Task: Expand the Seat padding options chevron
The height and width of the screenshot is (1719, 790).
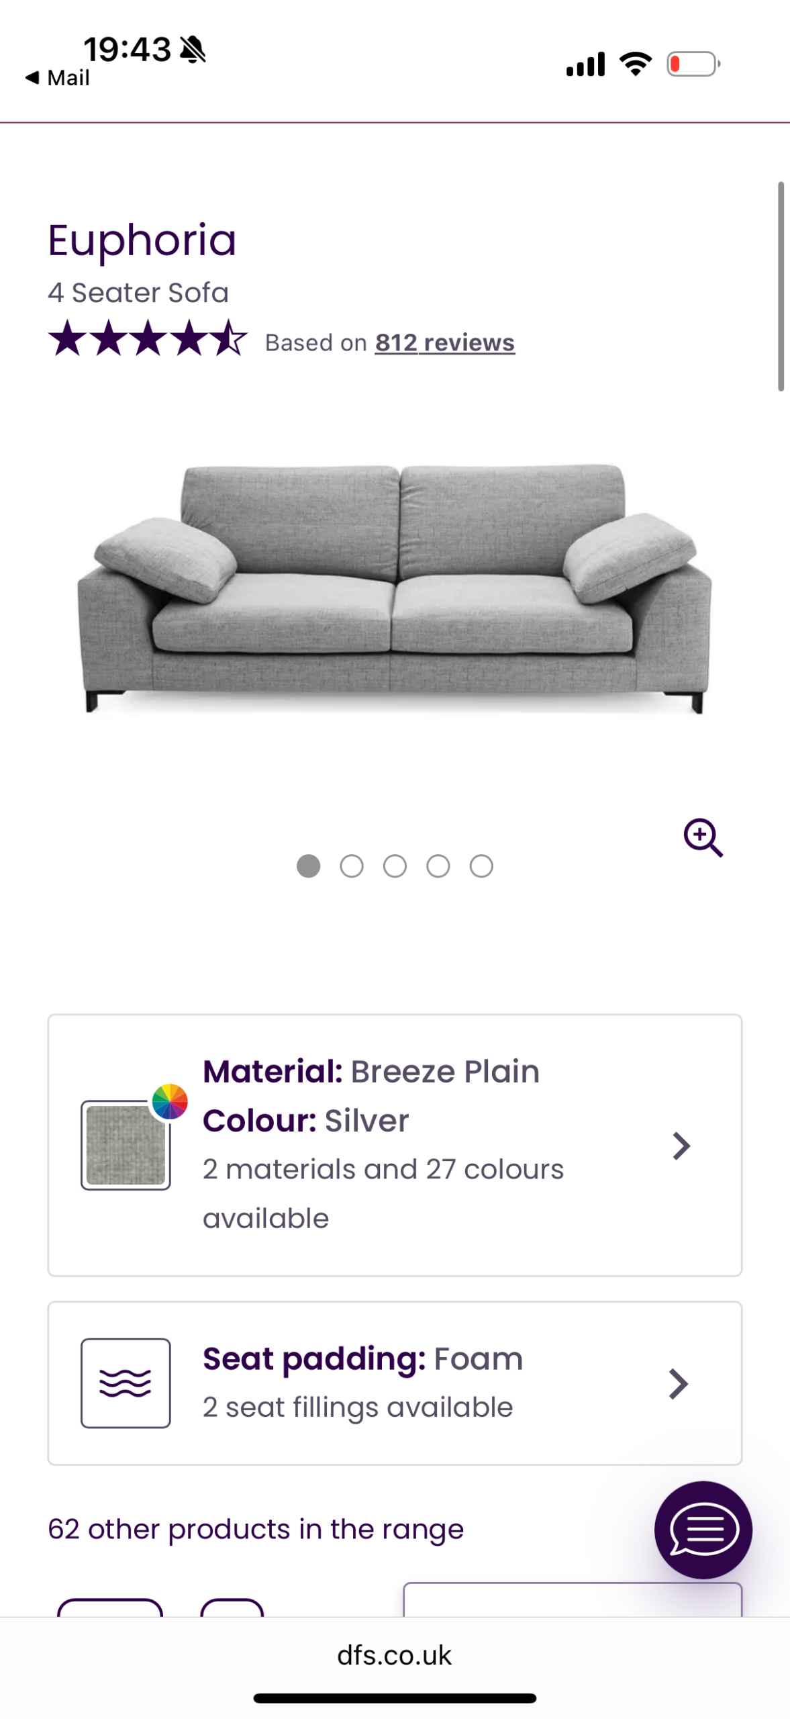Action: coord(679,1383)
